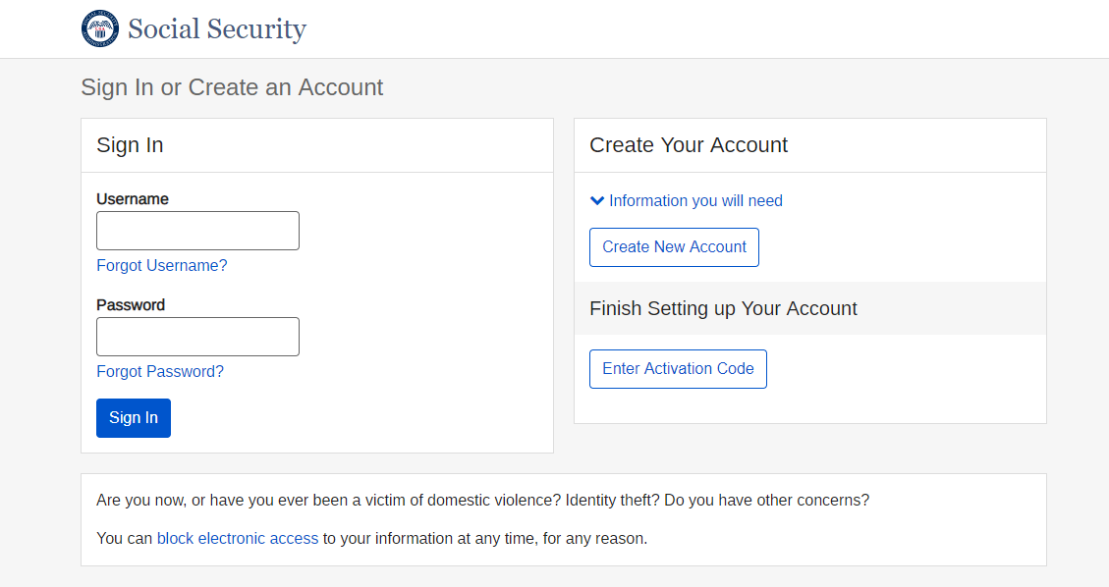Click the Password field label
The image size is (1109, 587).
click(x=131, y=305)
